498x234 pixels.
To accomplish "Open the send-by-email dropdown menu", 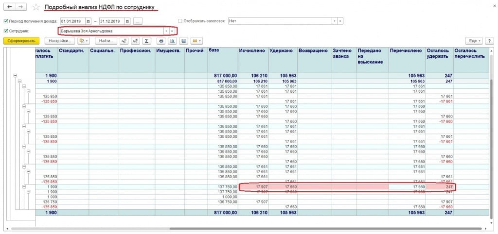I will [x=197, y=41].
